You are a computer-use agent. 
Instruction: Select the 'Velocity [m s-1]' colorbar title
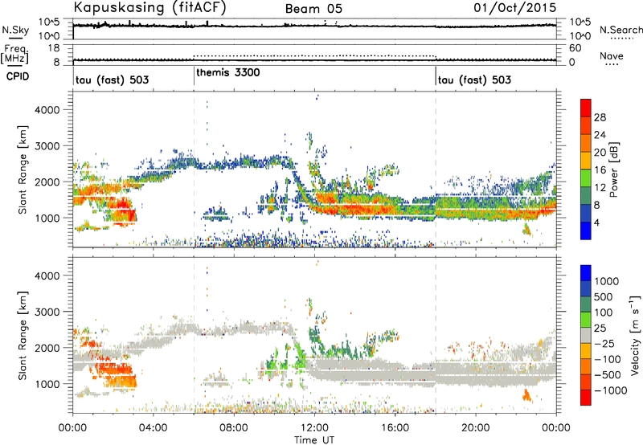point(635,335)
